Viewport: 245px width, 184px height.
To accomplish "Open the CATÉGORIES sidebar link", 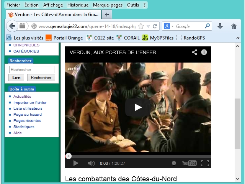I will (x=26, y=51).
